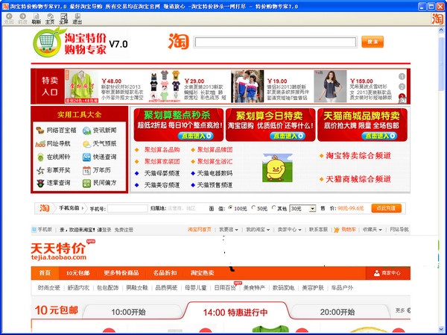The width and height of the screenshot is (447, 335).
Task: Open 在线闹铃 alarm icon
Action: pos(40,157)
